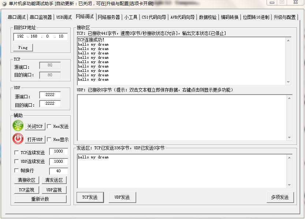Image resolution: width=305 pixels, height=219 pixels.
Task: Click the green TCP connection status icon
Action: pos(17,126)
